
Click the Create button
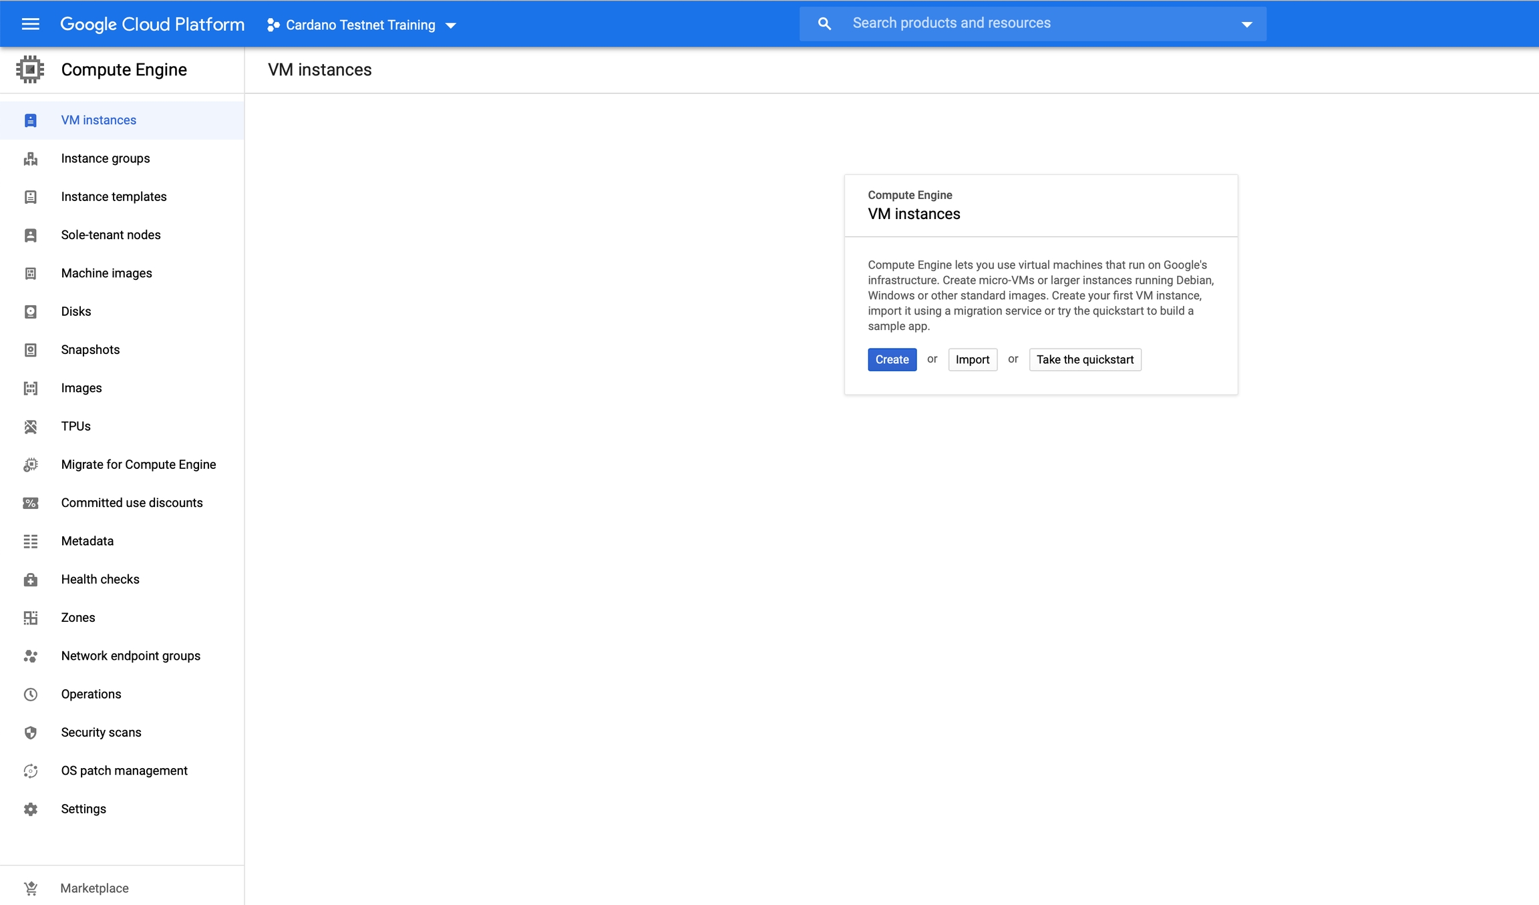[x=892, y=360]
